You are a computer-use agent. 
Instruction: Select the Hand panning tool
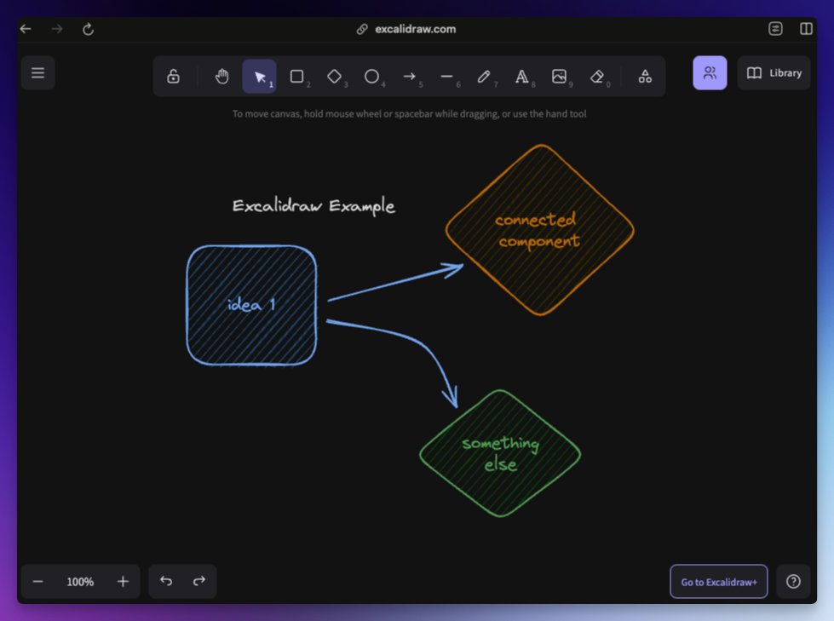(x=221, y=77)
